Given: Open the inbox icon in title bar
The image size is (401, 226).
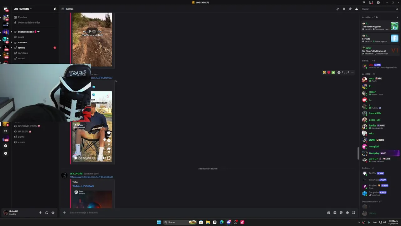Looking at the screenshot, I should (371, 3).
